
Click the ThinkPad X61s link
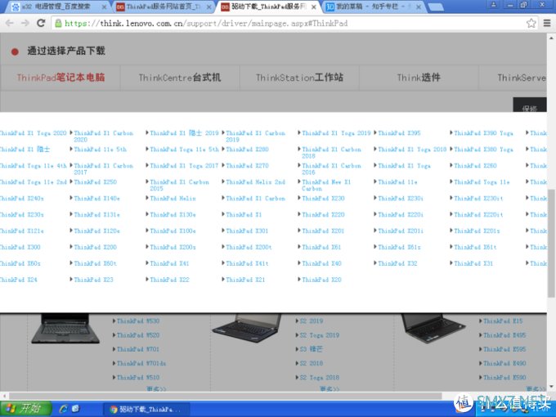[399, 247]
